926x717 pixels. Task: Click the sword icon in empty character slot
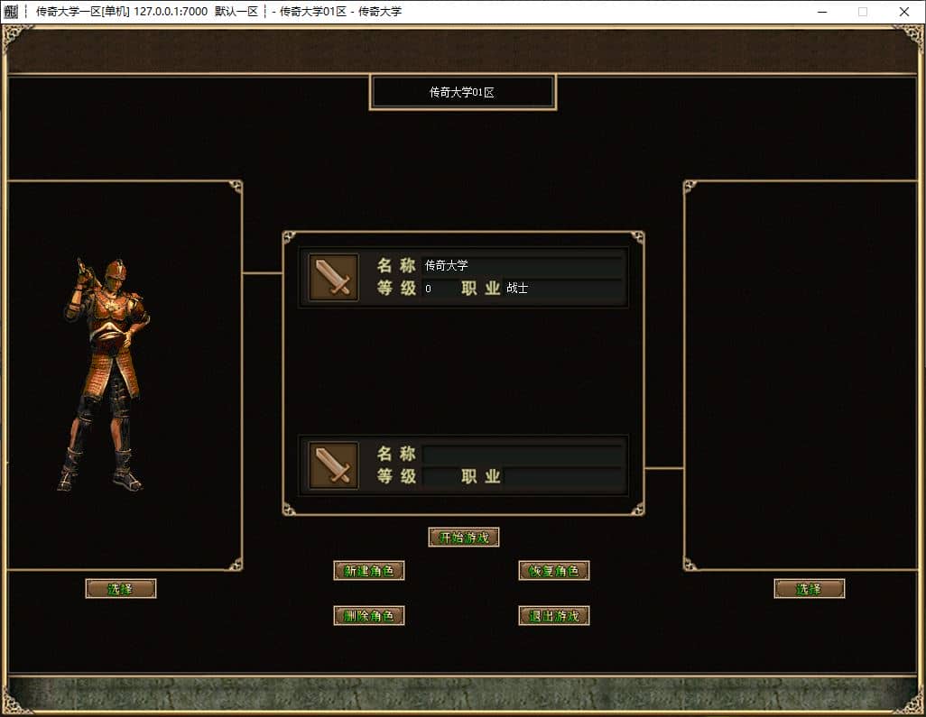(x=334, y=465)
